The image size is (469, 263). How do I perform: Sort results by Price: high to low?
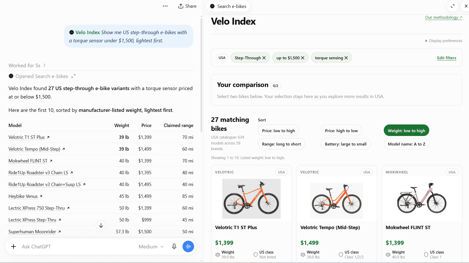coord(341,131)
